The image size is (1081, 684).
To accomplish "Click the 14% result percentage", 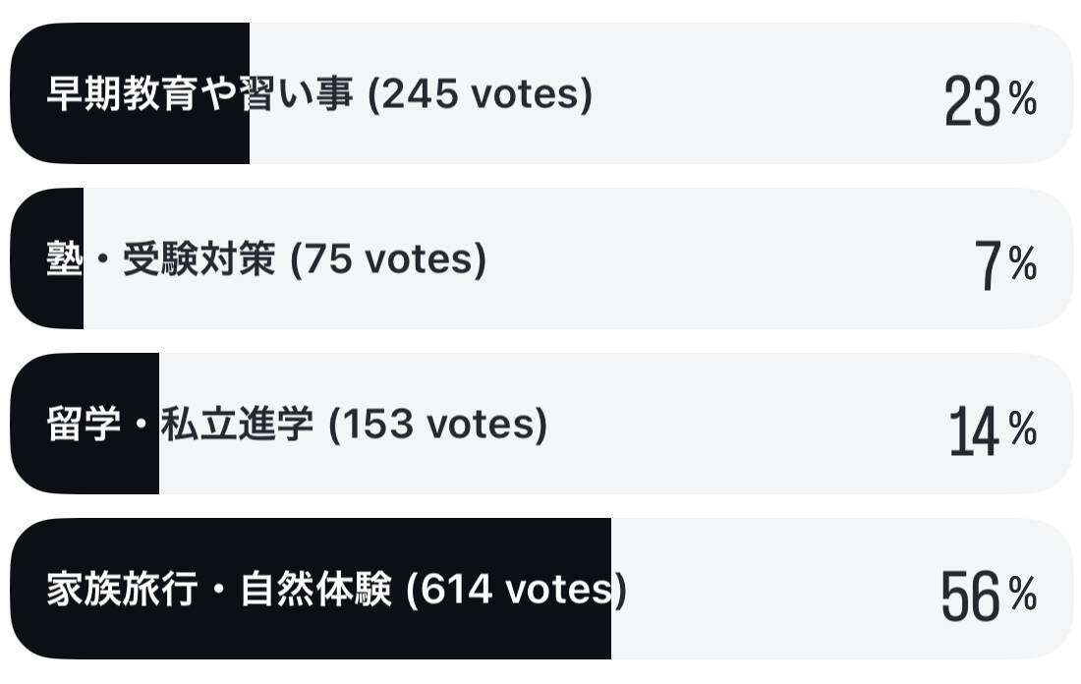I will click(993, 430).
